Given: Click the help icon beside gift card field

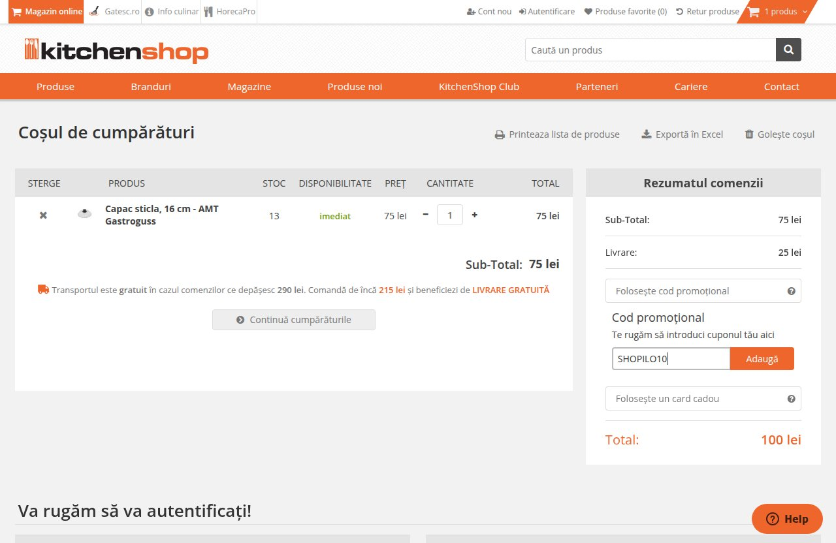Looking at the screenshot, I should [791, 399].
